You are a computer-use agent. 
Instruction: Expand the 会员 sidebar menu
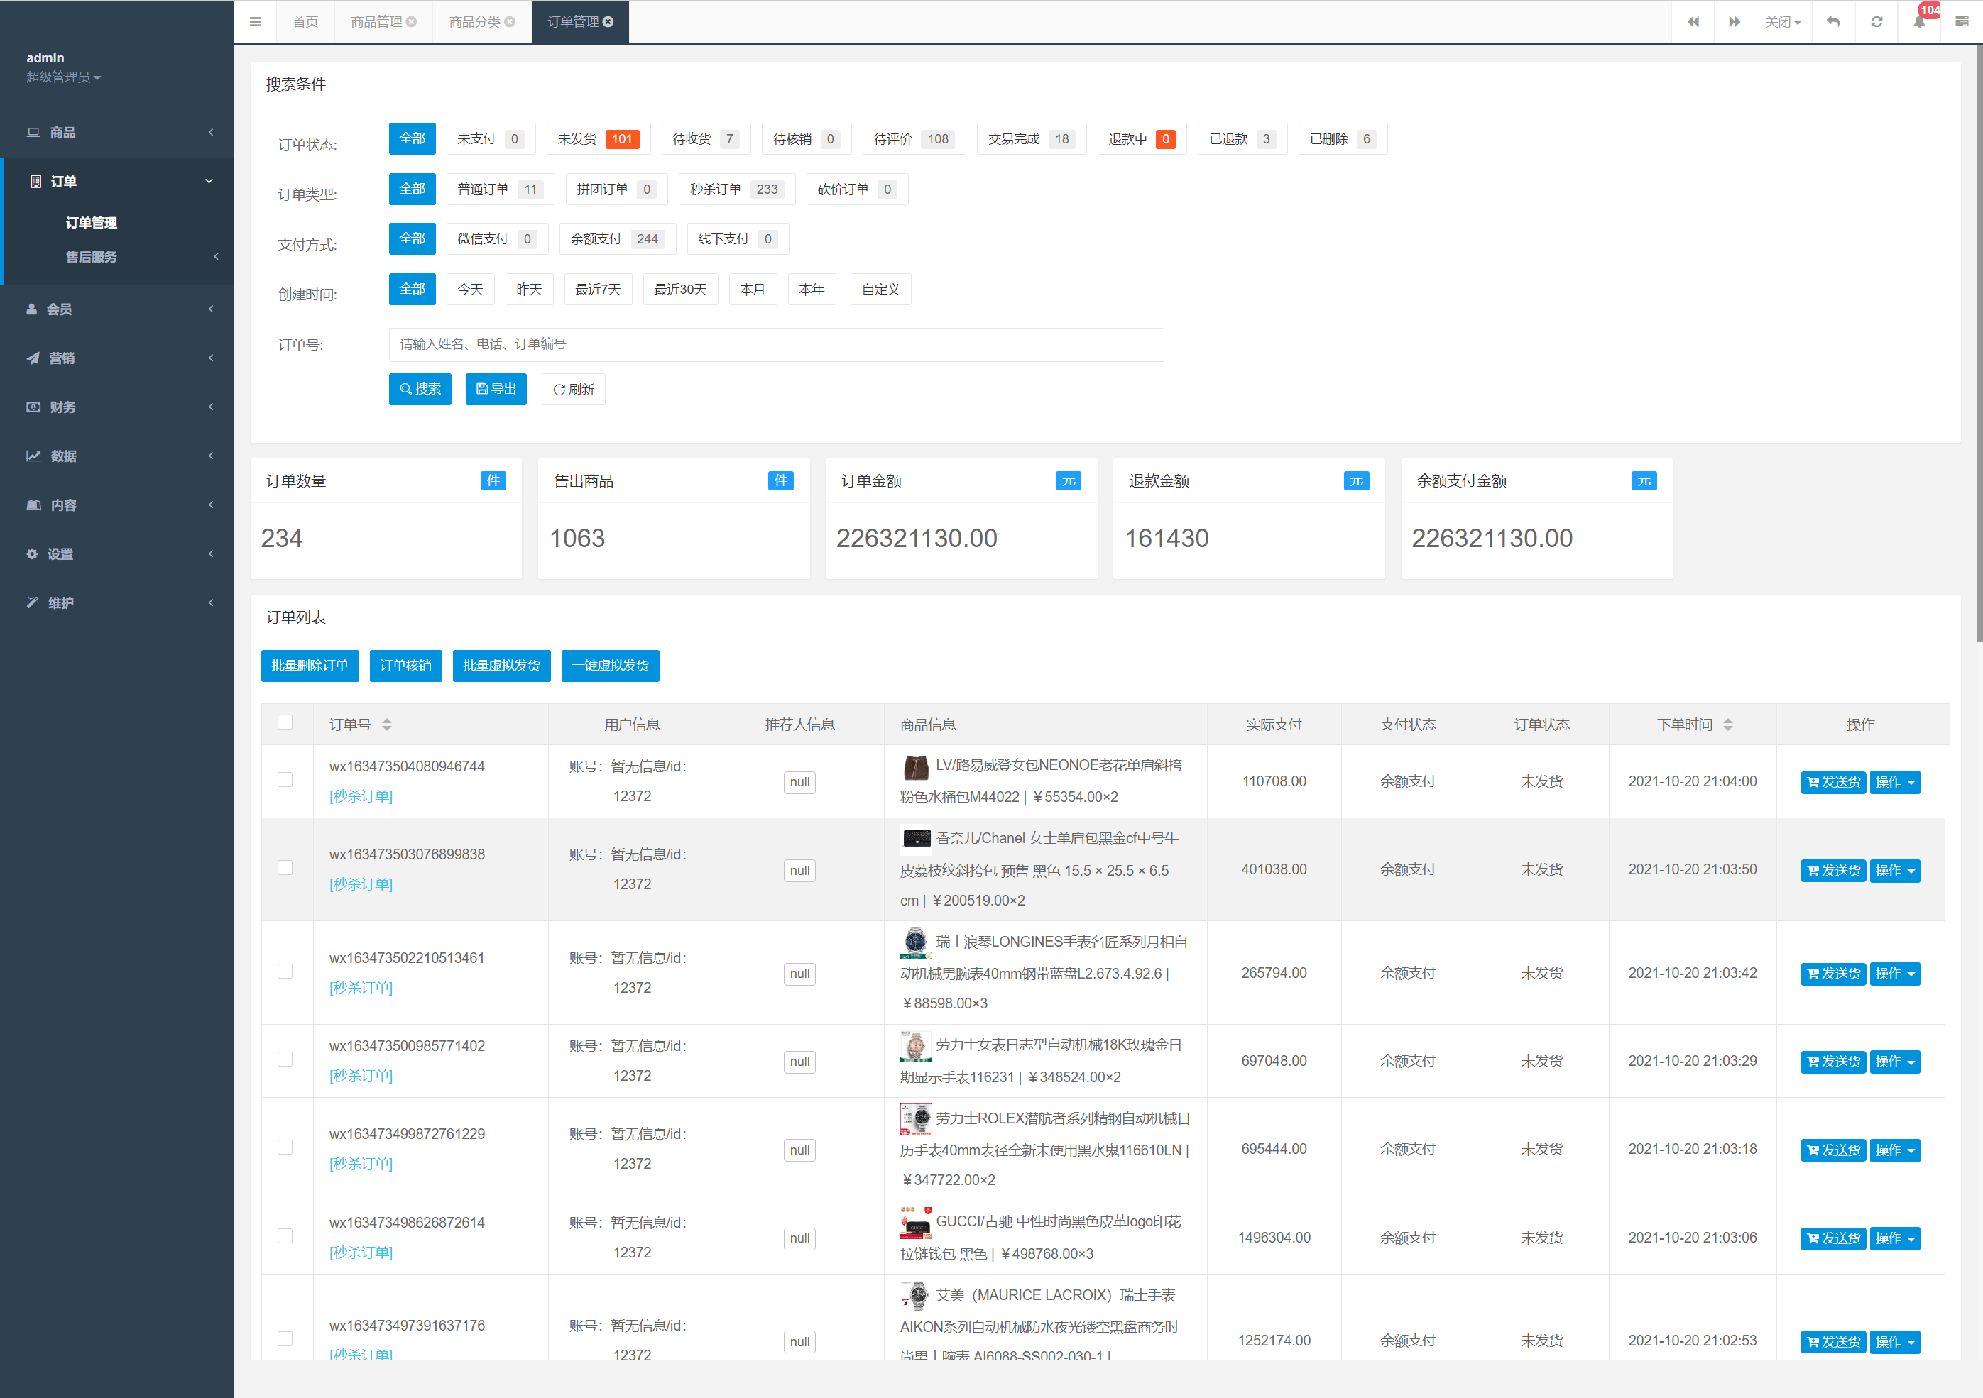[116, 309]
